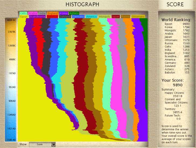
Task: Select the Scandinavia legend tag
Action: pyautogui.click(x=37, y=17)
